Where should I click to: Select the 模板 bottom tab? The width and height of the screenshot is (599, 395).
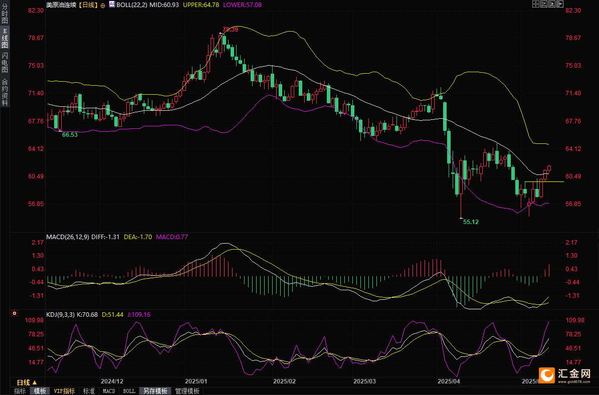[x=40, y=391]
